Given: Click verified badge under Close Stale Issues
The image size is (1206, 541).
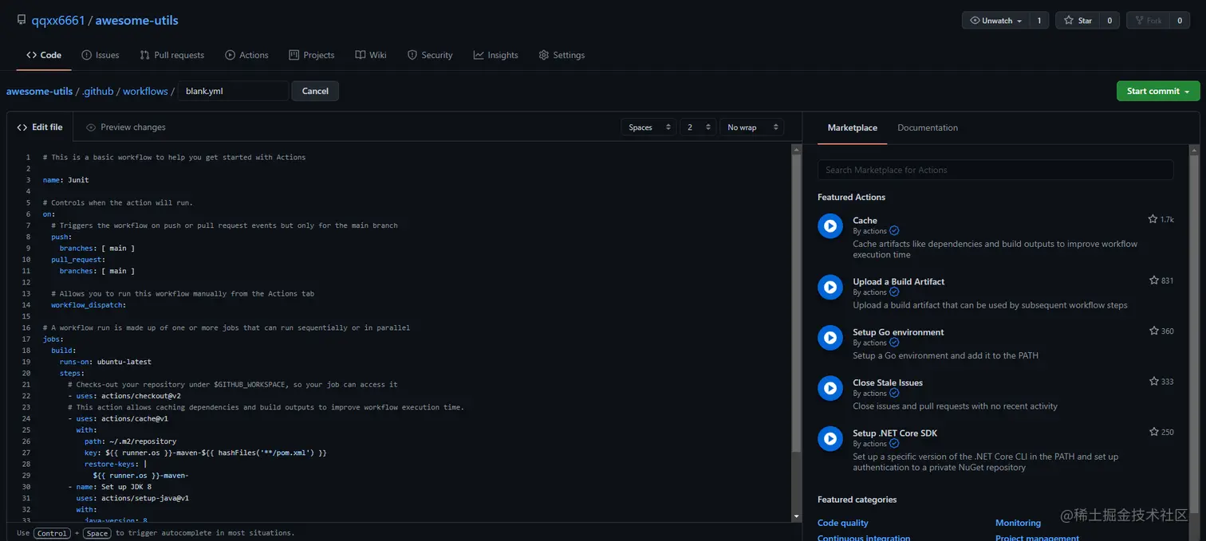Looking at the screenshot, I should (894, 394).
